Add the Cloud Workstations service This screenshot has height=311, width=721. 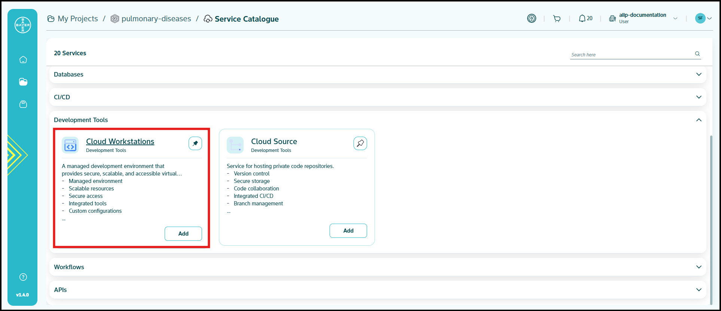click(x=183, y=234)
